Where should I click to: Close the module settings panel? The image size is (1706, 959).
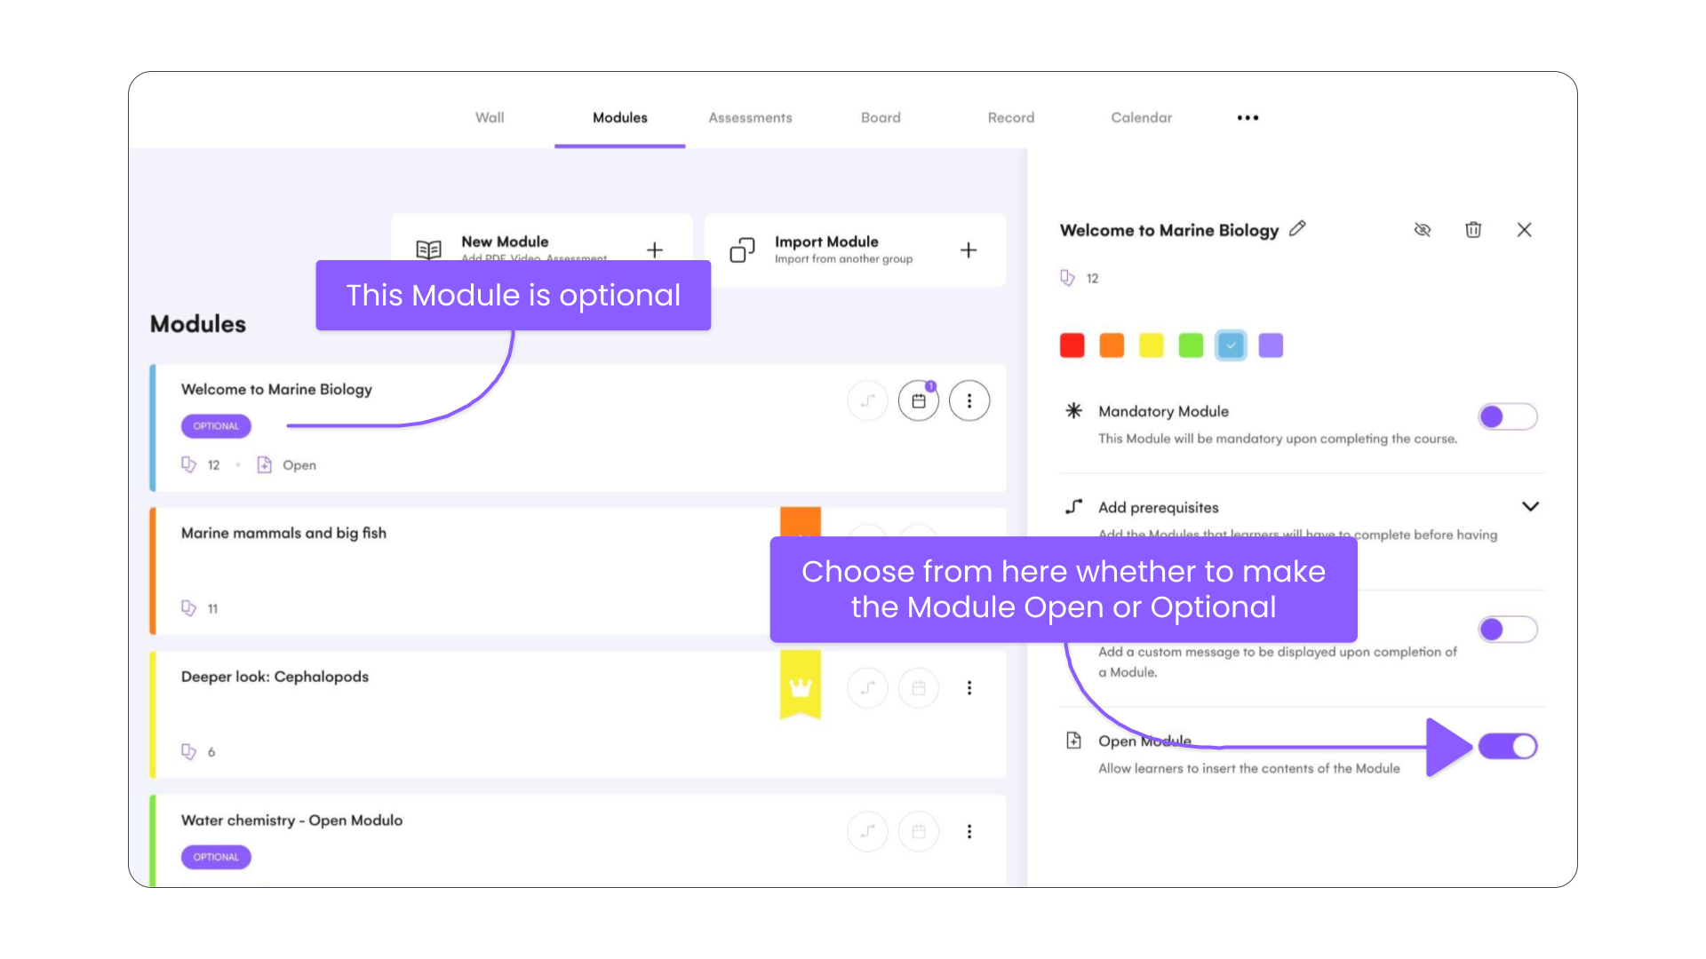pos(1524,230)
